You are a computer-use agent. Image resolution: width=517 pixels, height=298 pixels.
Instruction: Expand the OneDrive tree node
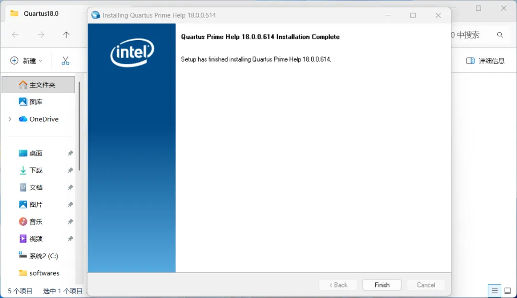point(10,119)
